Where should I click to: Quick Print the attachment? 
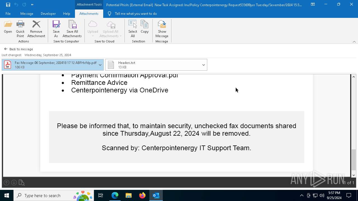coord(20,29)
